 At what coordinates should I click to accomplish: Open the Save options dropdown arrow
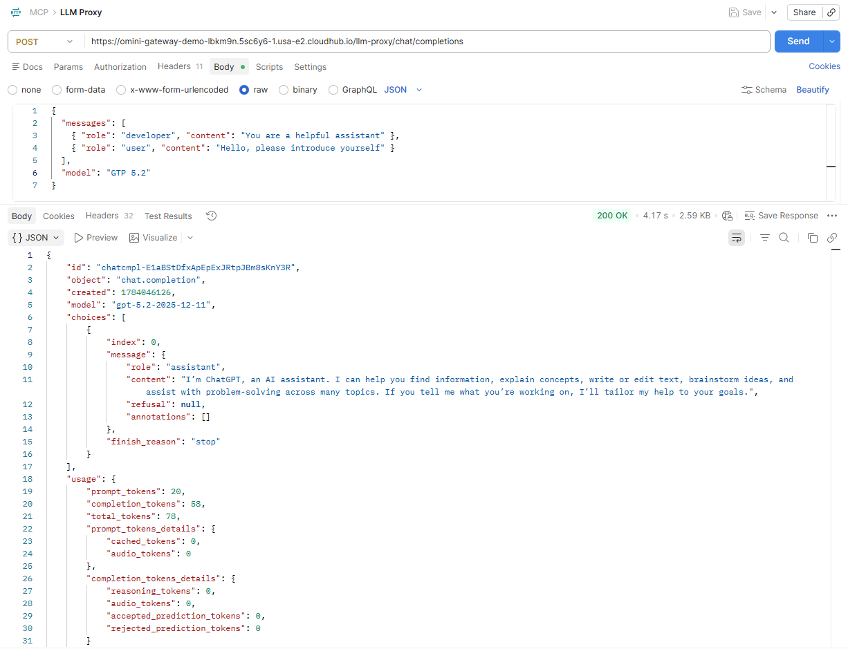pyautogui.click(x=773, y=12)
